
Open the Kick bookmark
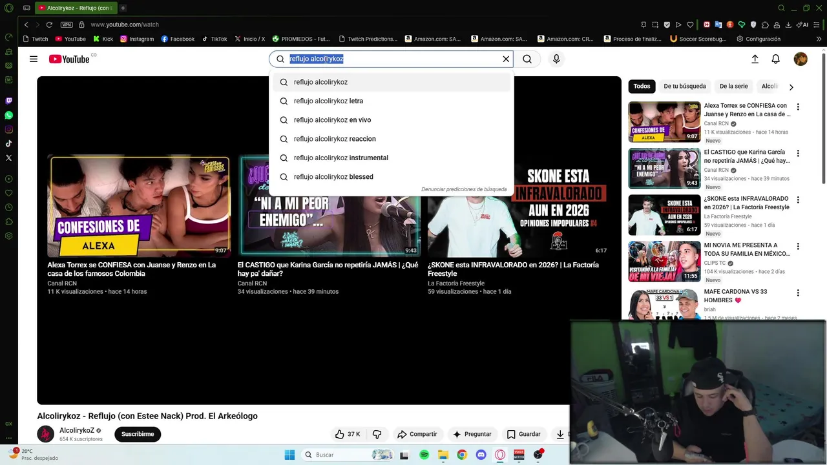[x=103, y=39]
